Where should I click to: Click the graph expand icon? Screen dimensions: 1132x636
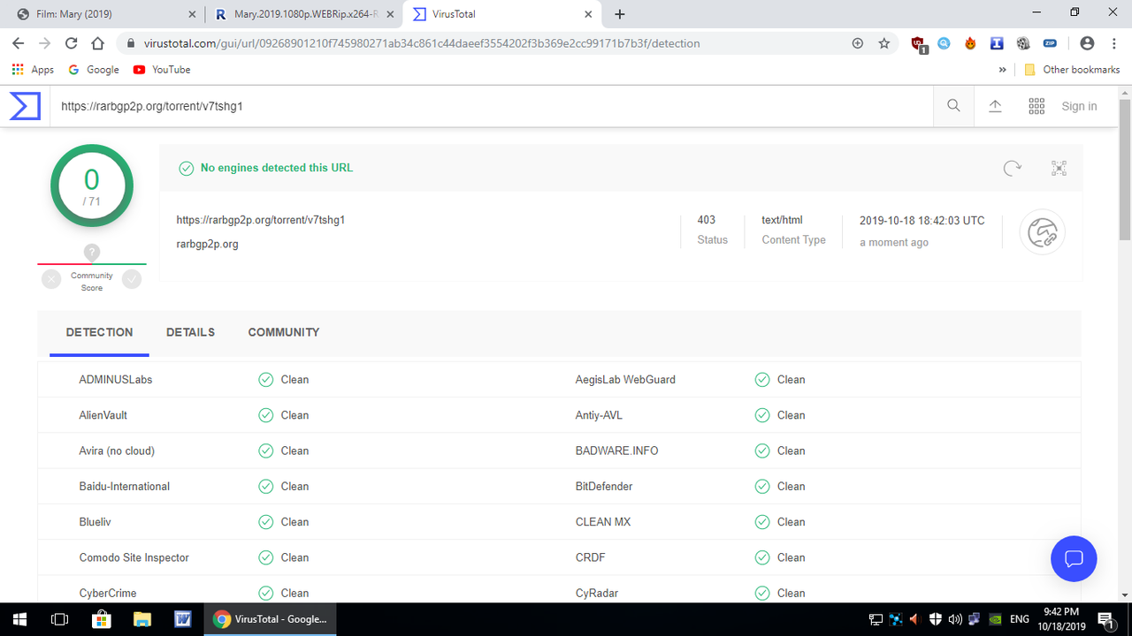[x=1059, y=168]
